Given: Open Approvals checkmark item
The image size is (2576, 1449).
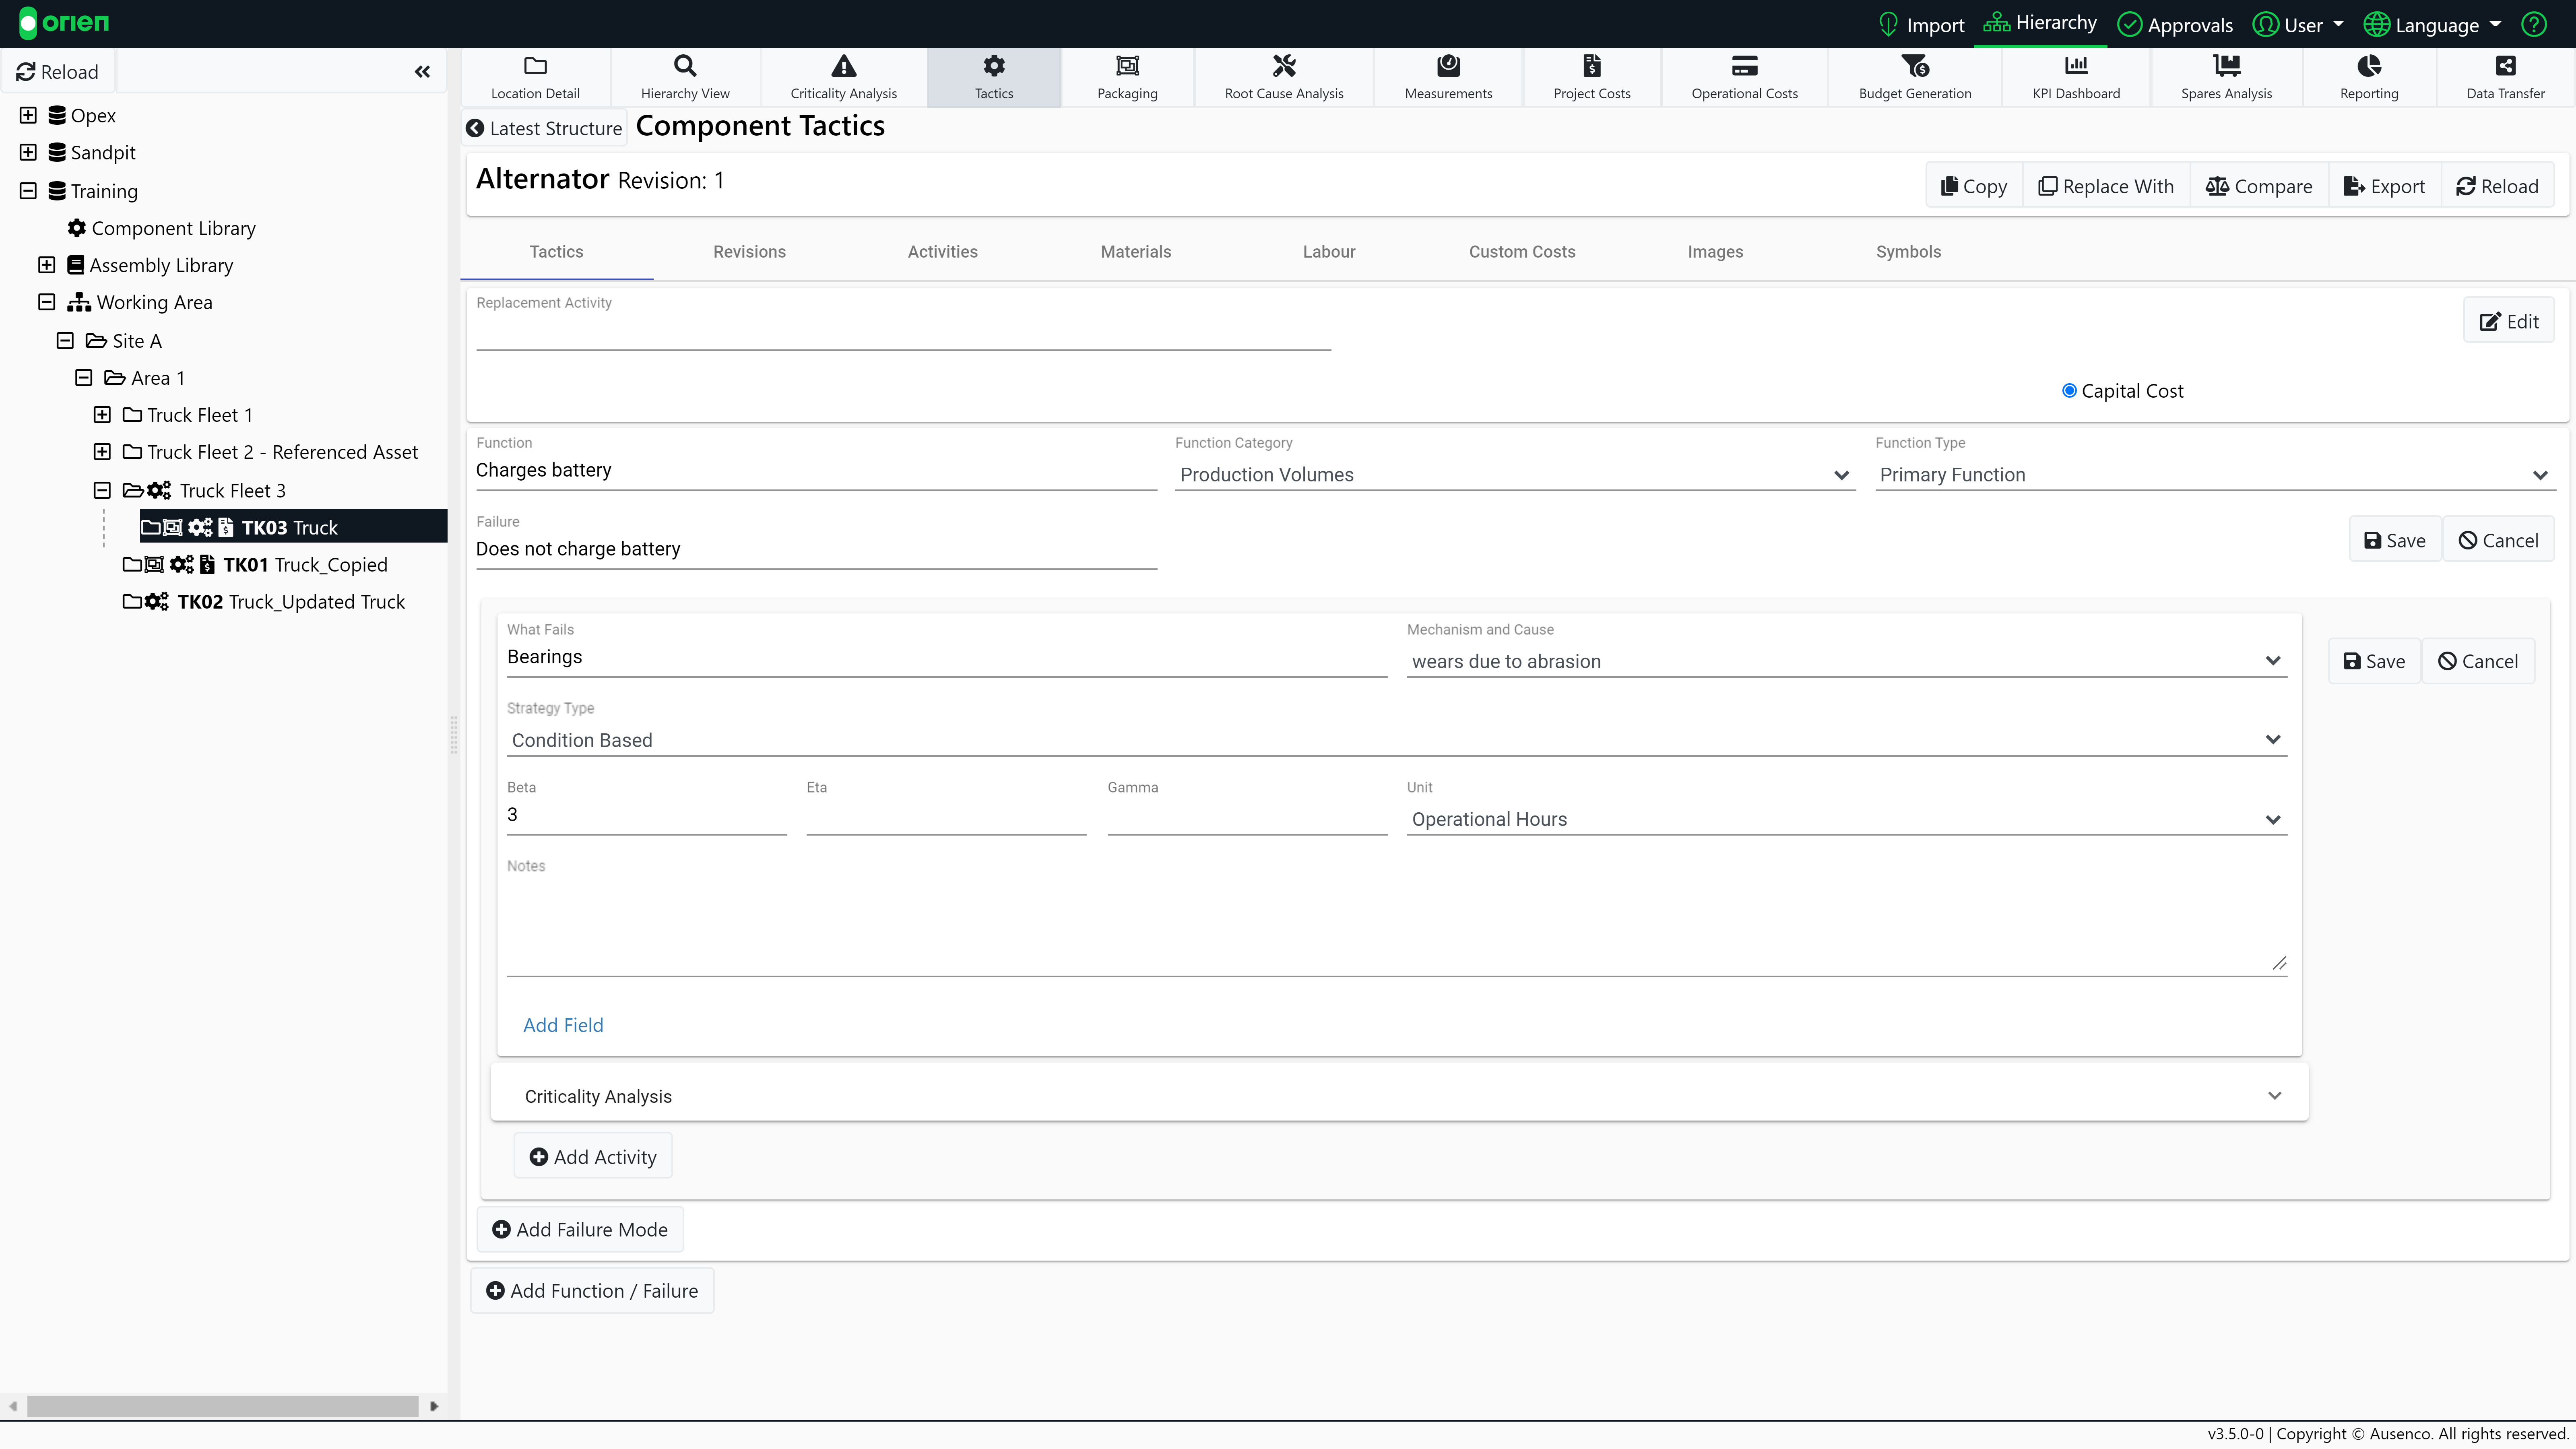Looking at the screenshot, I should coord(2175,24).
